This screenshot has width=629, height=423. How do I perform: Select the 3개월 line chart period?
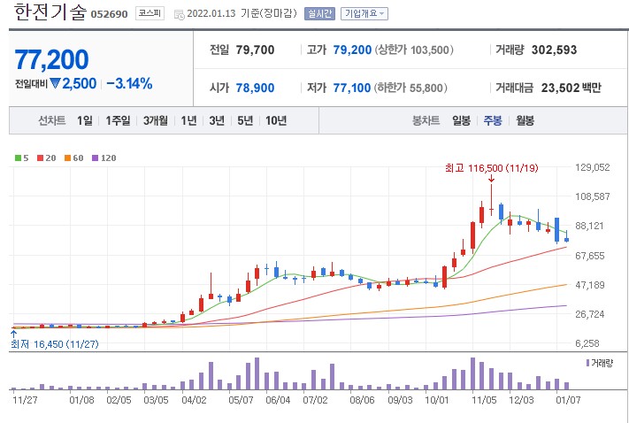coord(155,120)
